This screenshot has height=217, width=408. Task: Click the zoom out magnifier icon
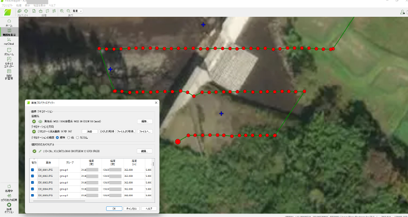(x=69, y=10)
